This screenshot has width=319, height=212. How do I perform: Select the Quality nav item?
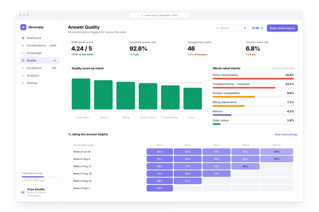pyautogui.click(x=39, y=60)
